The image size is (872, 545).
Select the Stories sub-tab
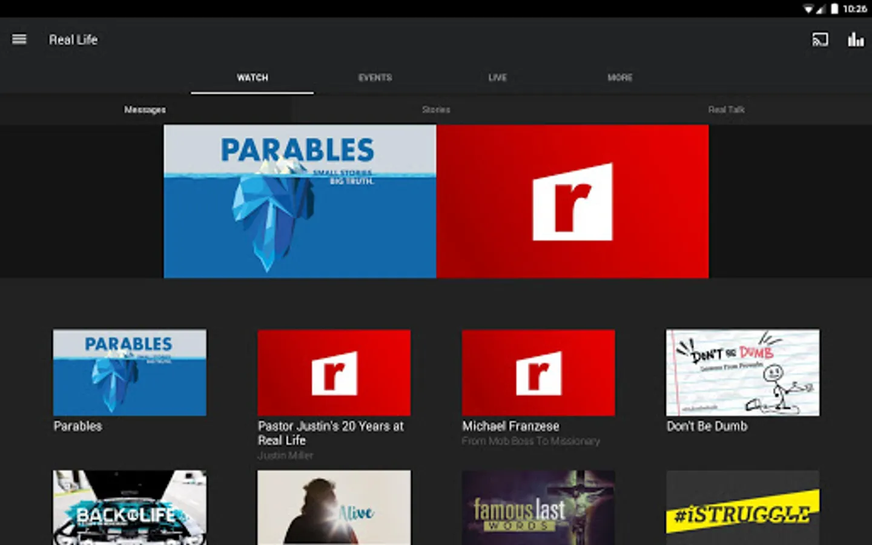436,110
